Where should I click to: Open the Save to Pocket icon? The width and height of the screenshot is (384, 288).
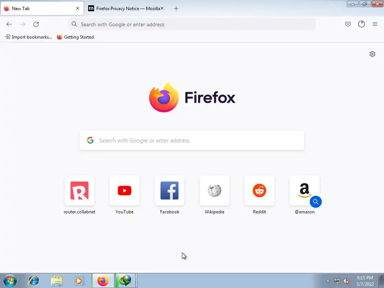click(348, 24)
